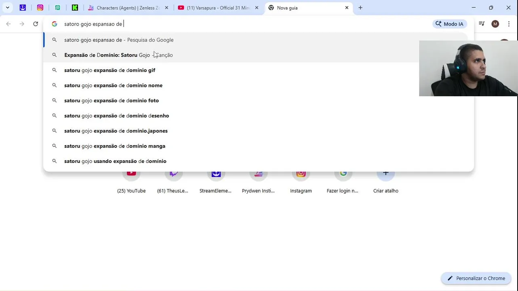Choose suggestion ending in 'domínio manga'
Image resolution: width=518 pixels, height=291 pixels.
point(259,146)
